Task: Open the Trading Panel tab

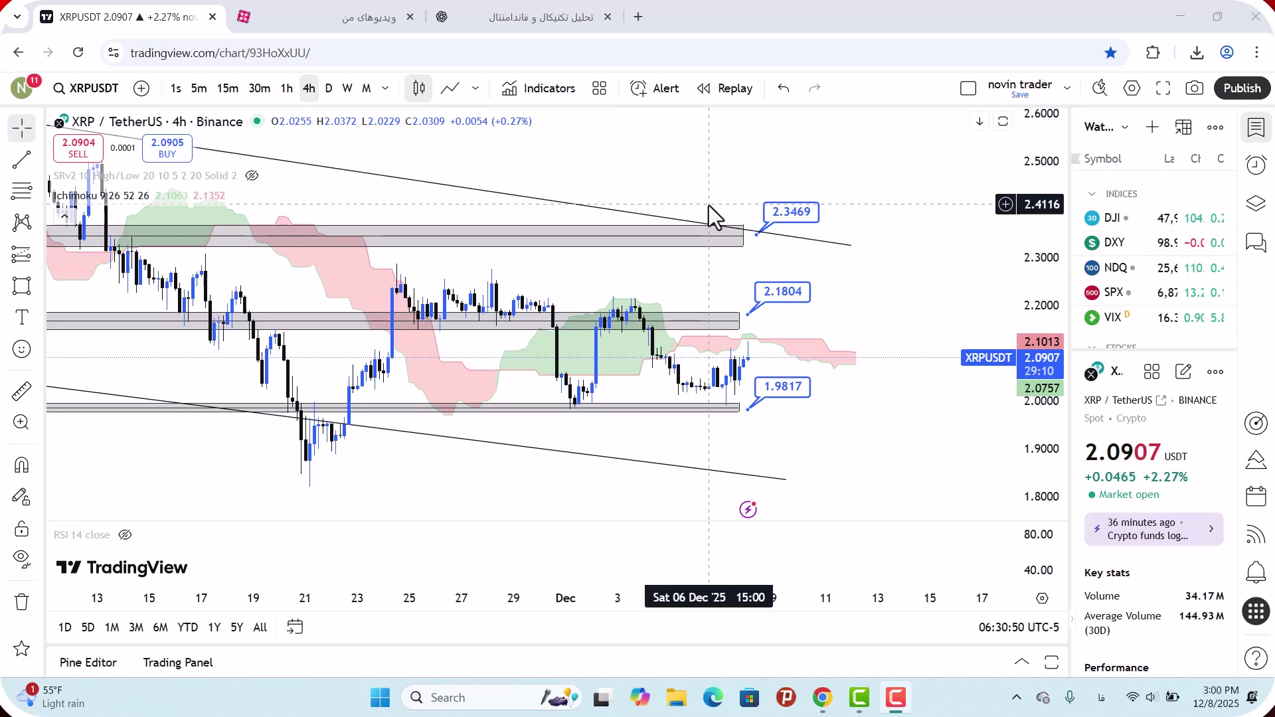Action: pyautogui.click(x=178, y=663)
